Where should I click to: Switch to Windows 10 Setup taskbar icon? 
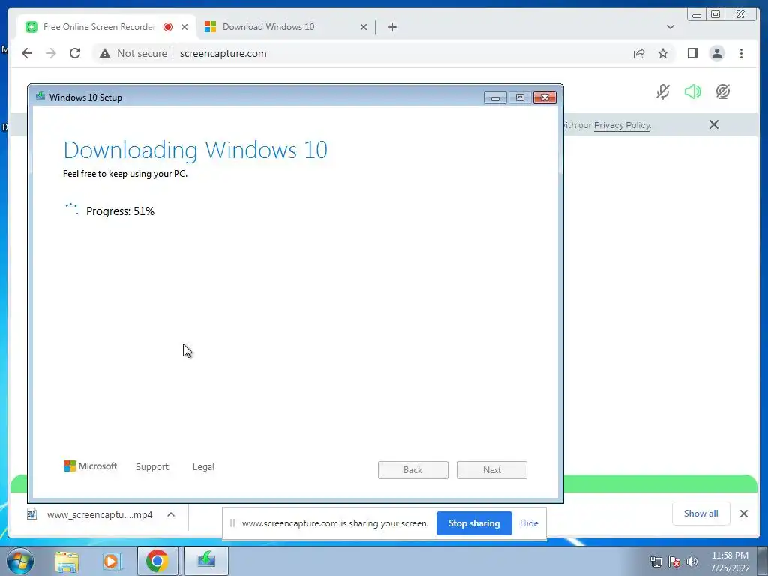click(206, 561)
